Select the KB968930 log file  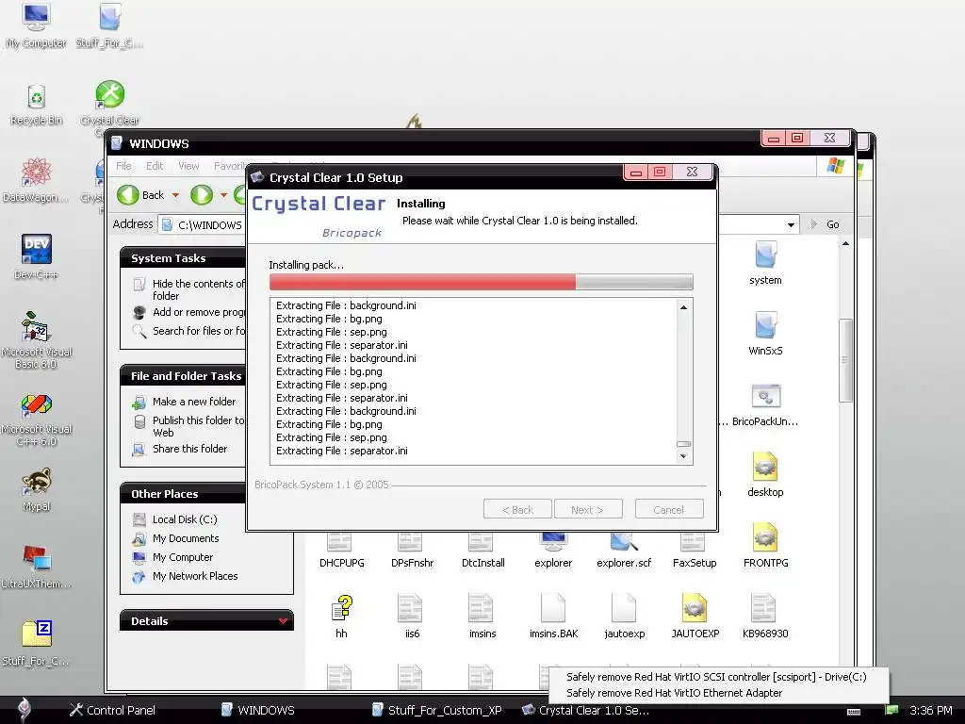point(765,617)
